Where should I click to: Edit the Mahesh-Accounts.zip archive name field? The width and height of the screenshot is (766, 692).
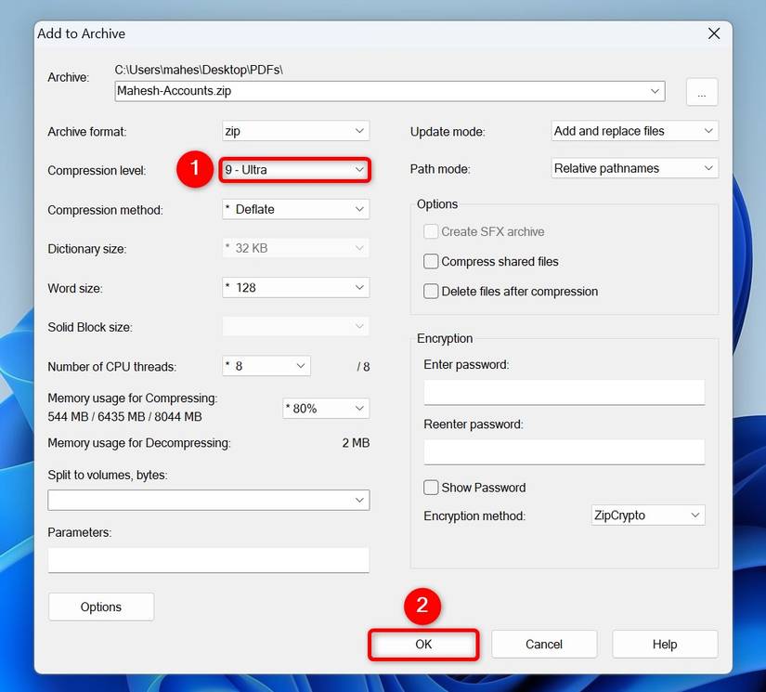[x=381, y=91]
